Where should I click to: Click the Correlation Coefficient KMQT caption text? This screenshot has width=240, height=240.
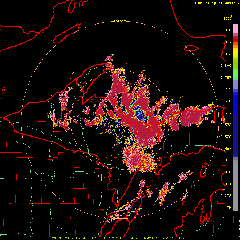[x=120, y=238]
